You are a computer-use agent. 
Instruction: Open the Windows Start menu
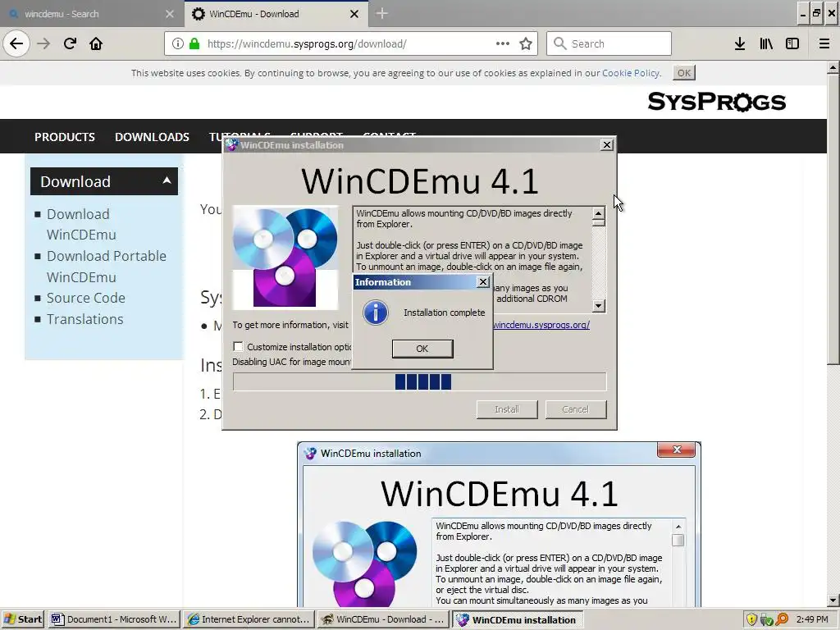(x=23, y=619)
